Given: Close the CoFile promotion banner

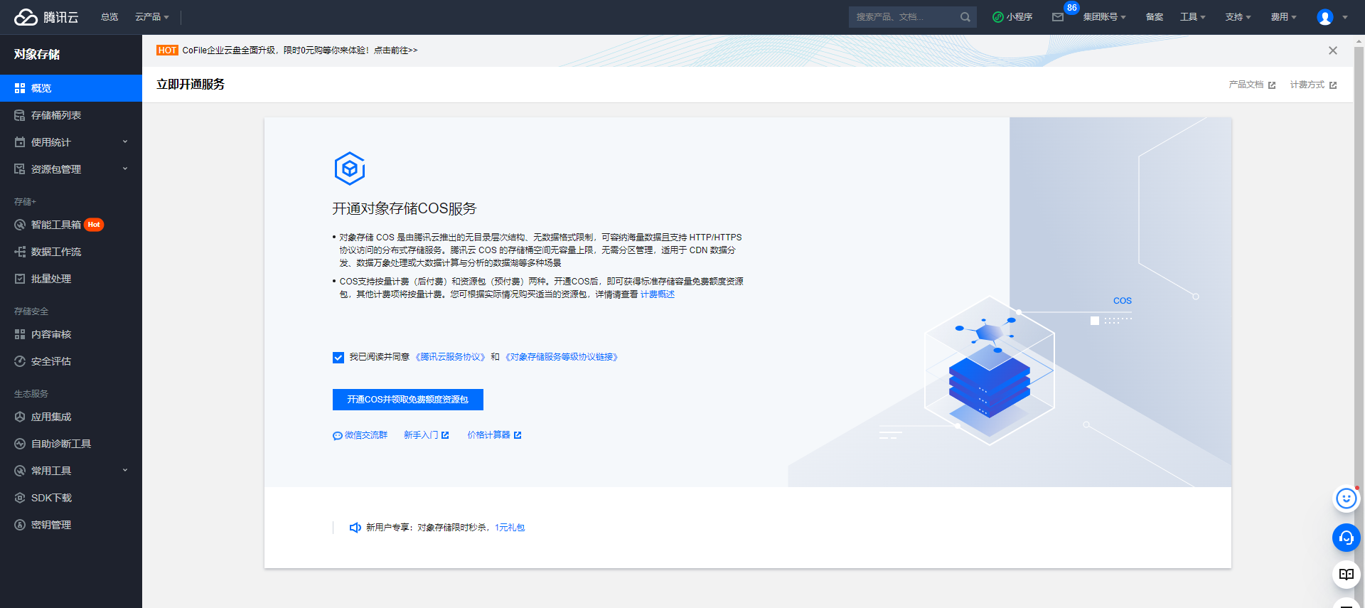Looking at the screenshot, I should point(1333,50).
